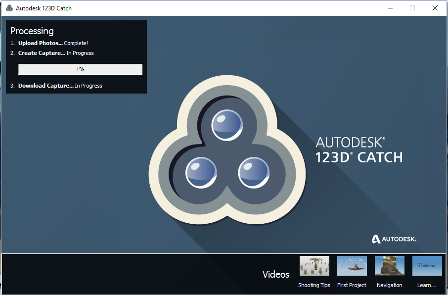This screenshot has width=448, height=295.
Task: Open the Videos... Learn more thumbnail
Action: [427, 265]
